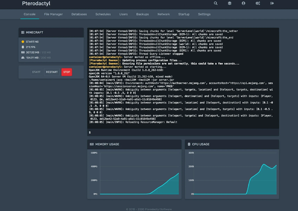The height and width of the screenshot is (211, 298).
Task: Switch to the Network tab
Action: 163,14
